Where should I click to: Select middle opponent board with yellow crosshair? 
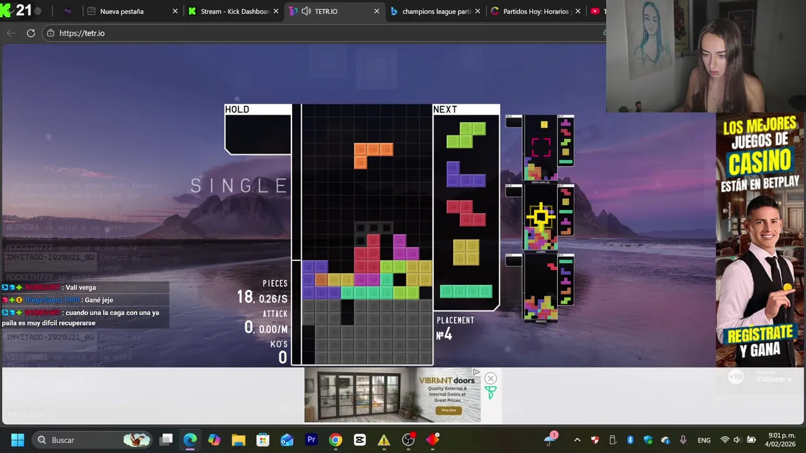point(540,218)
